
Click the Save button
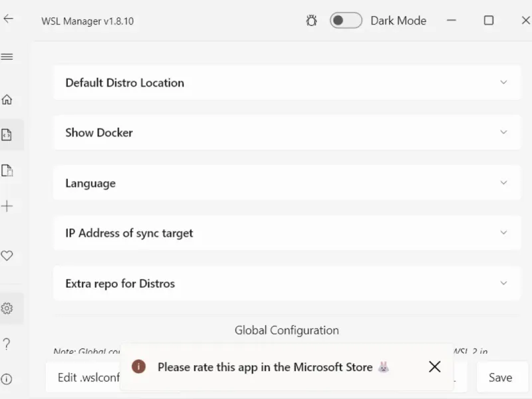point(500,378)
